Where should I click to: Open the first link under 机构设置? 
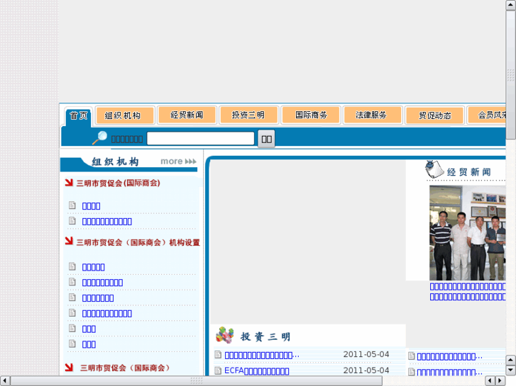(94, 267)
